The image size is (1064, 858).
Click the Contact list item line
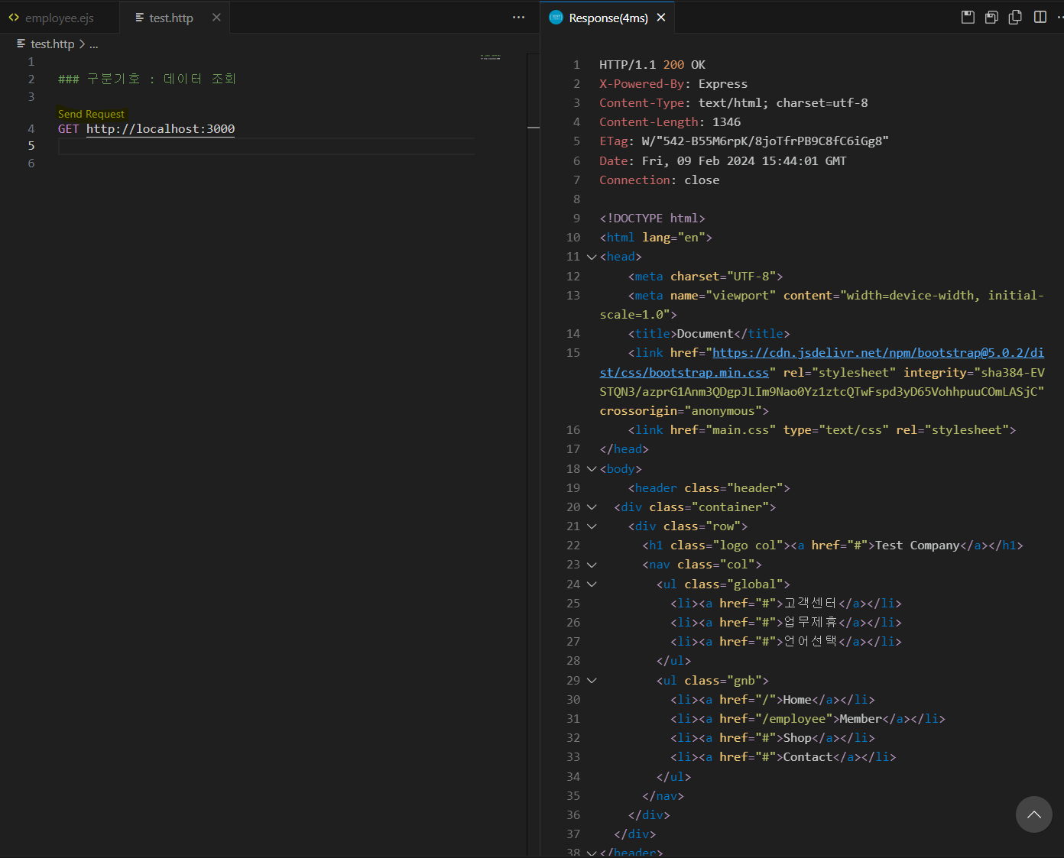[x=783, y=757]
